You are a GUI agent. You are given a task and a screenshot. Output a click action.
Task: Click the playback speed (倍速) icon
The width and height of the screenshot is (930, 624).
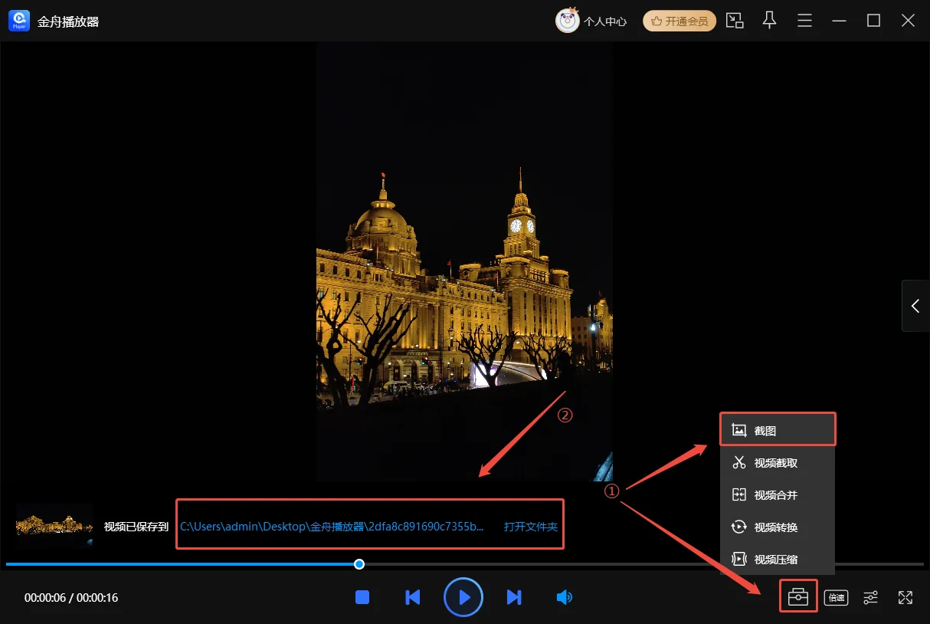point(836,597)
